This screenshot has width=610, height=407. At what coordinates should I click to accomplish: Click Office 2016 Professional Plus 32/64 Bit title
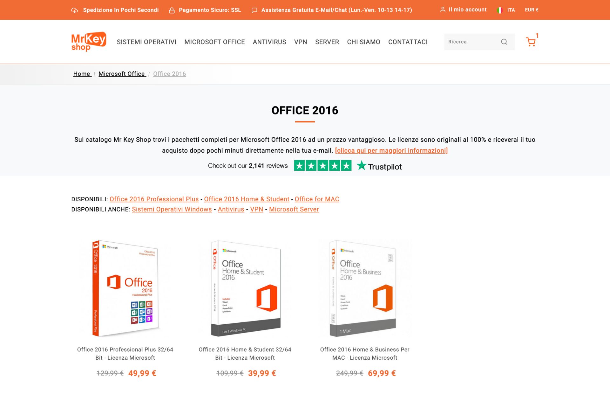[125, 354]
